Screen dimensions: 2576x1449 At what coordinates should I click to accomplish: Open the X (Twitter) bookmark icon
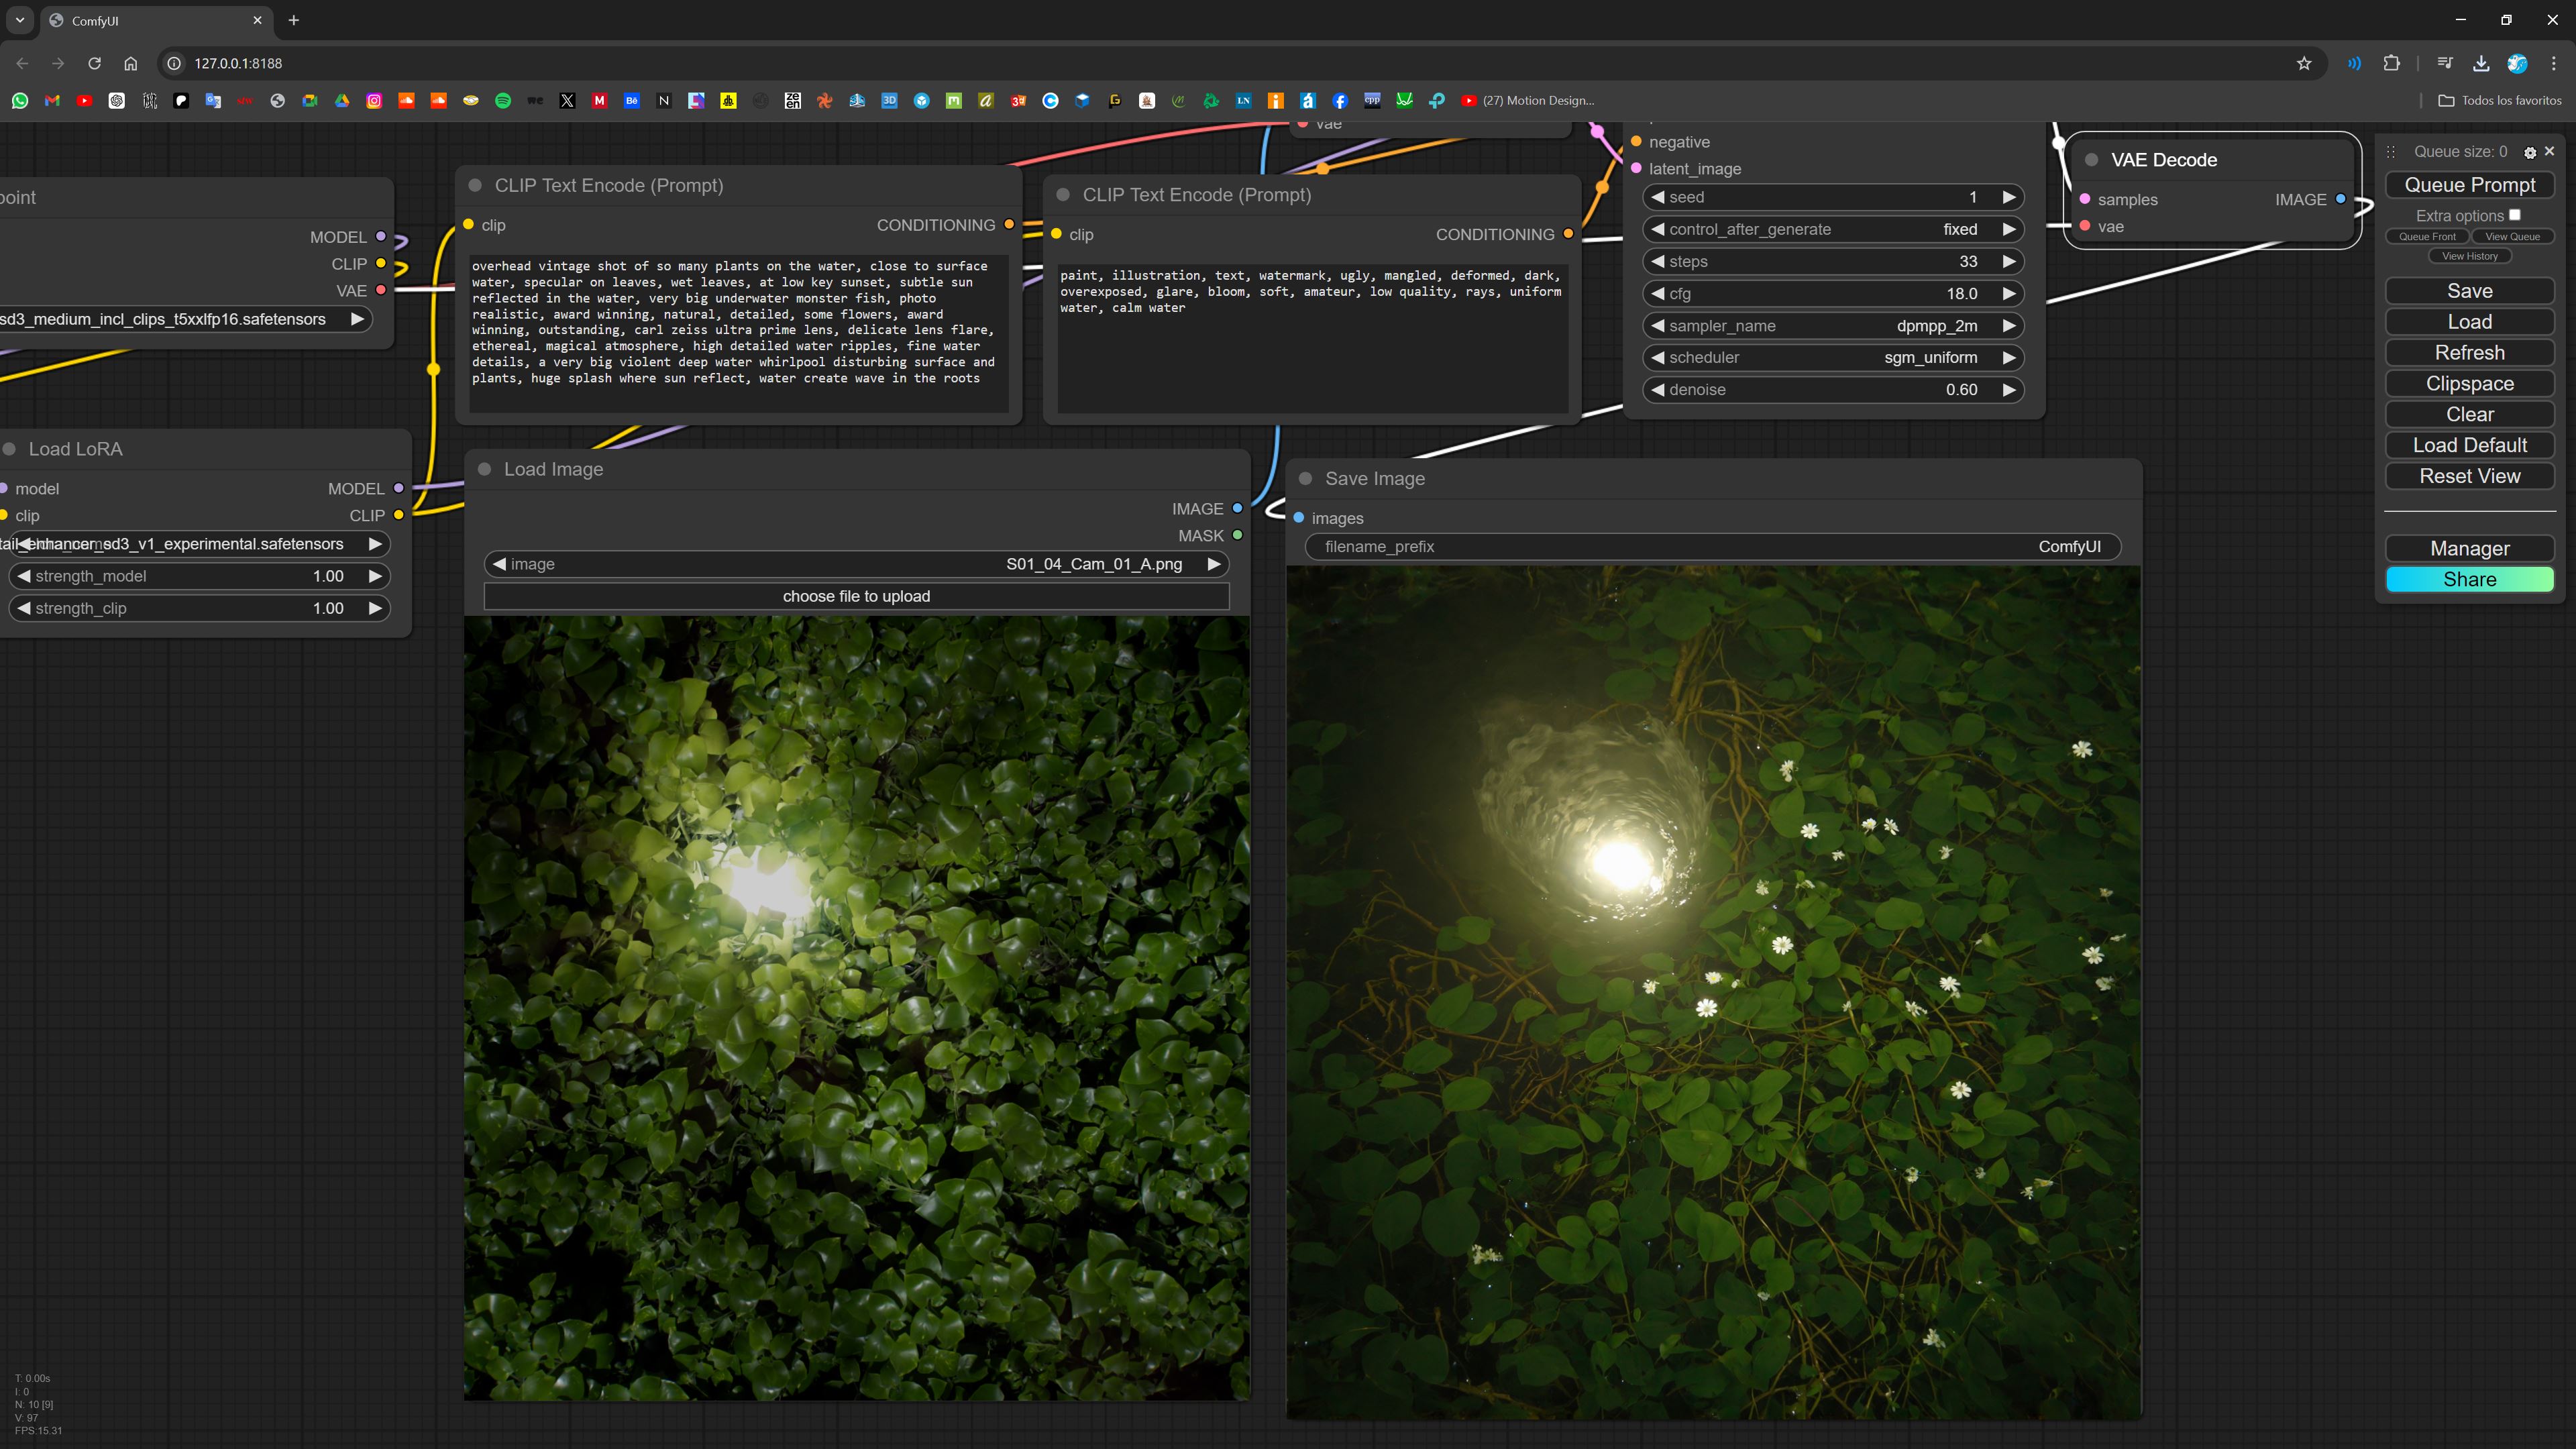567,101
